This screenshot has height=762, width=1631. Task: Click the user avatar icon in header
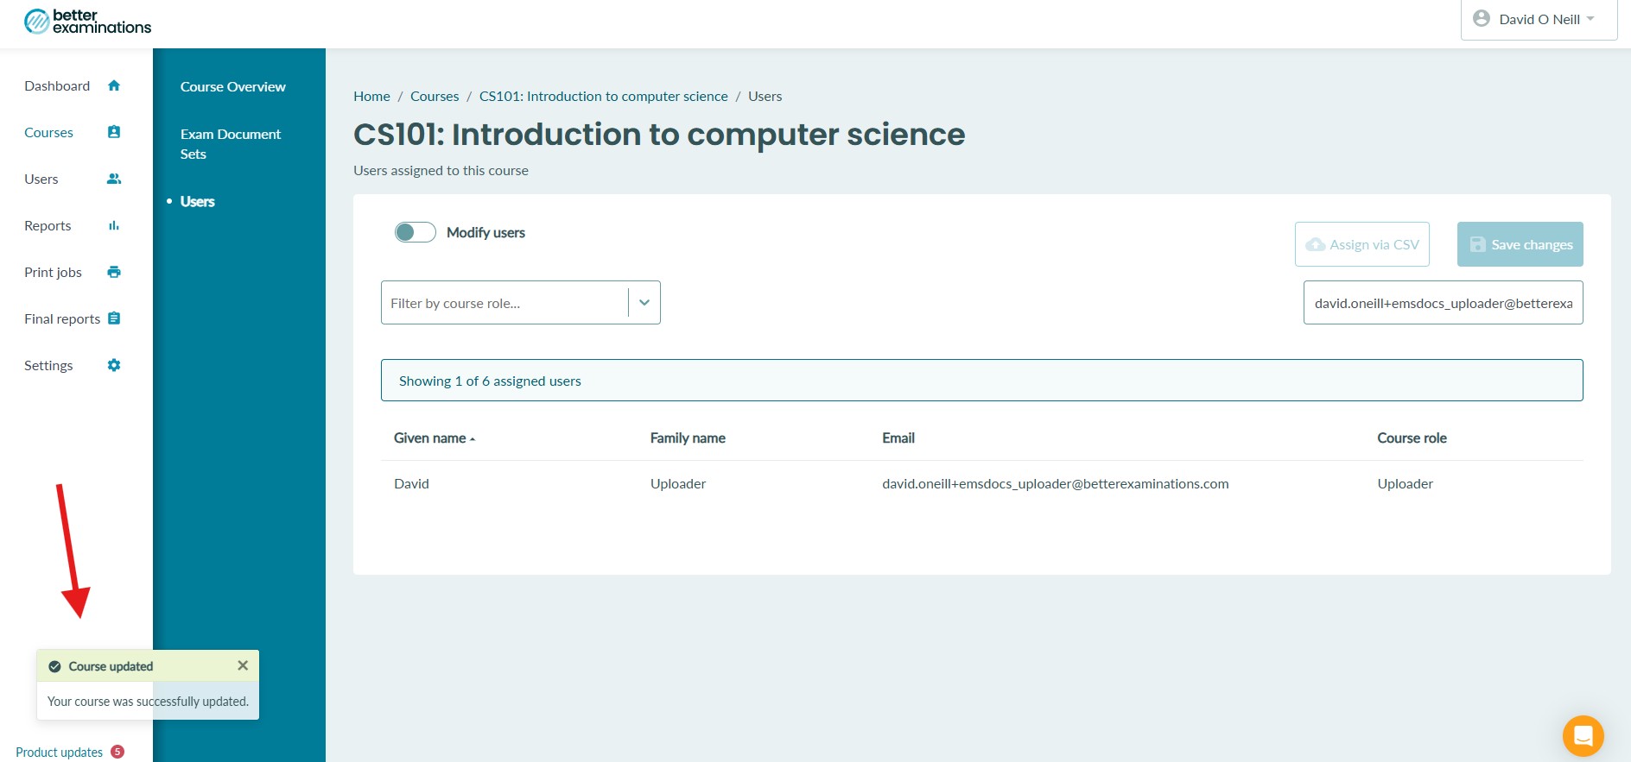pos(1482,18)
